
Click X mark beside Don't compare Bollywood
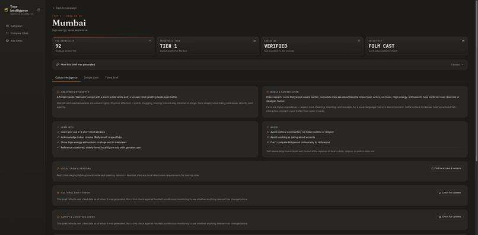coord(267,143)
